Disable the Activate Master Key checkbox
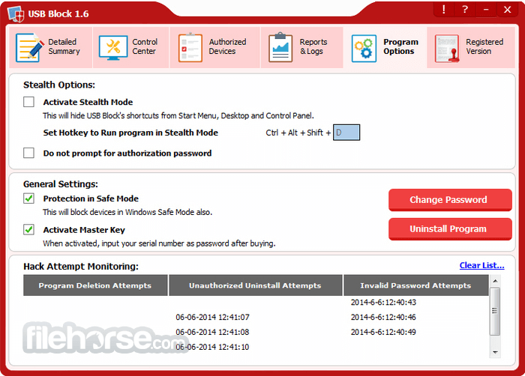 coord(28,229)
